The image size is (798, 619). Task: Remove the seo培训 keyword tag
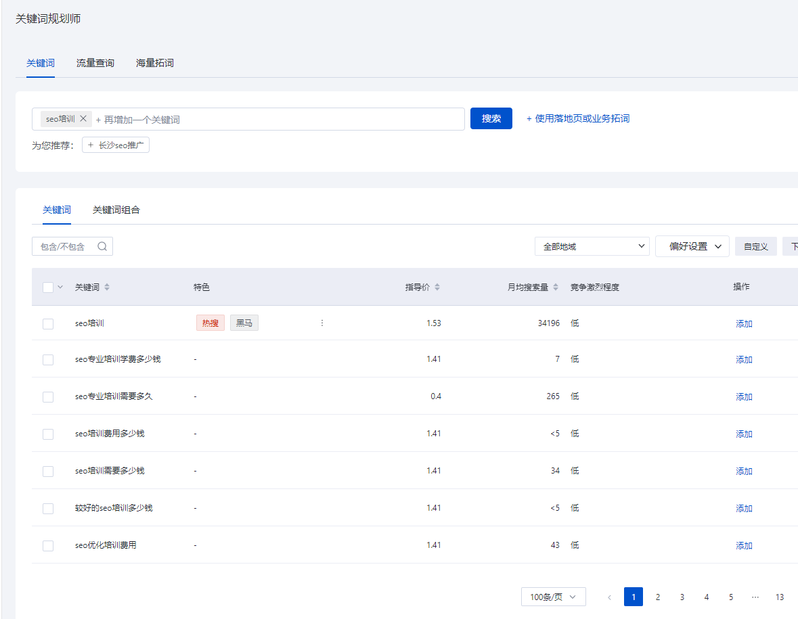tap(83, 119)
